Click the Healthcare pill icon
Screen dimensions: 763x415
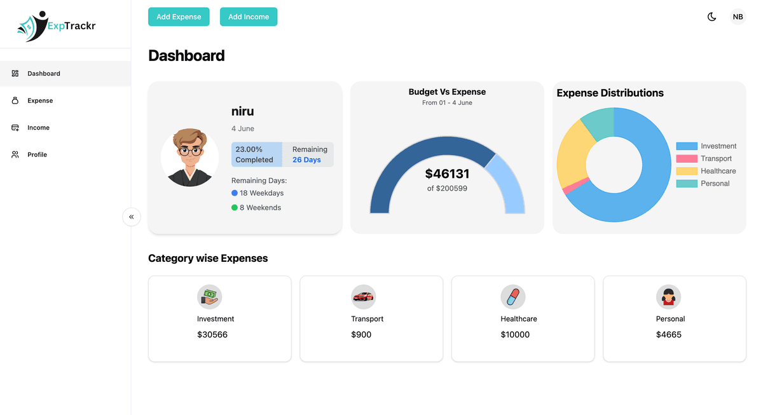coord(513,297)
